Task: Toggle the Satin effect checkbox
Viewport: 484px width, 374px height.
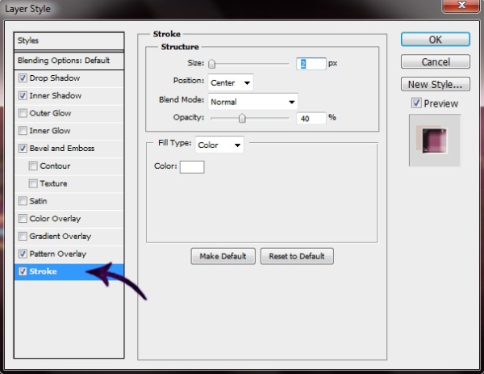Action: pos(23,201)
